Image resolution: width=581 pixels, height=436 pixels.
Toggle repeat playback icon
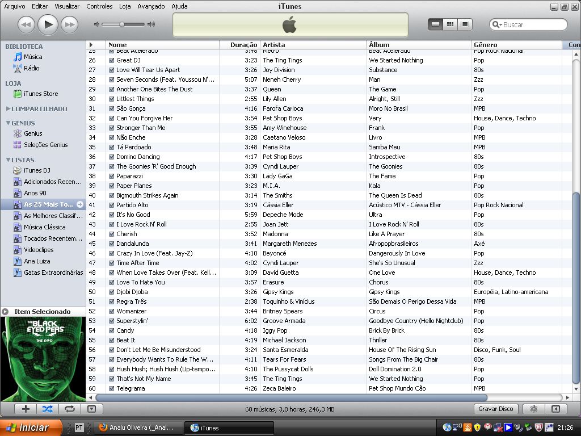pos(69,409)
